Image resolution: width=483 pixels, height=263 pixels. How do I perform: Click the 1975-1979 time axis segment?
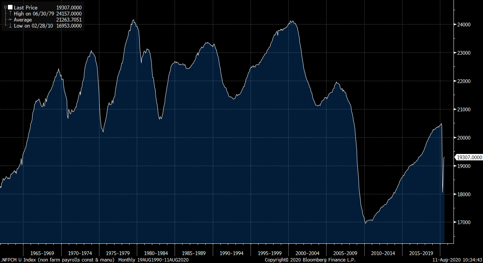pyautogui.click(x=118, y=253)
